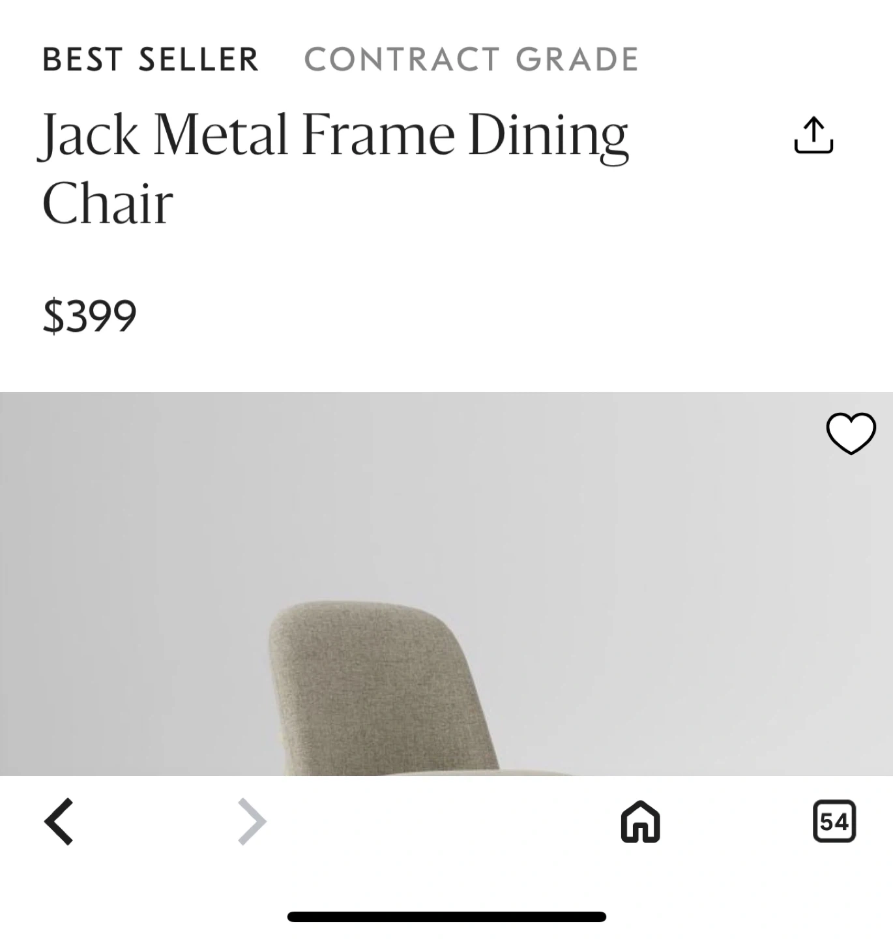This screenshot has width=893, height=939.
Task: Tap the word "BEST" in the top label
Action: (82, 60)
